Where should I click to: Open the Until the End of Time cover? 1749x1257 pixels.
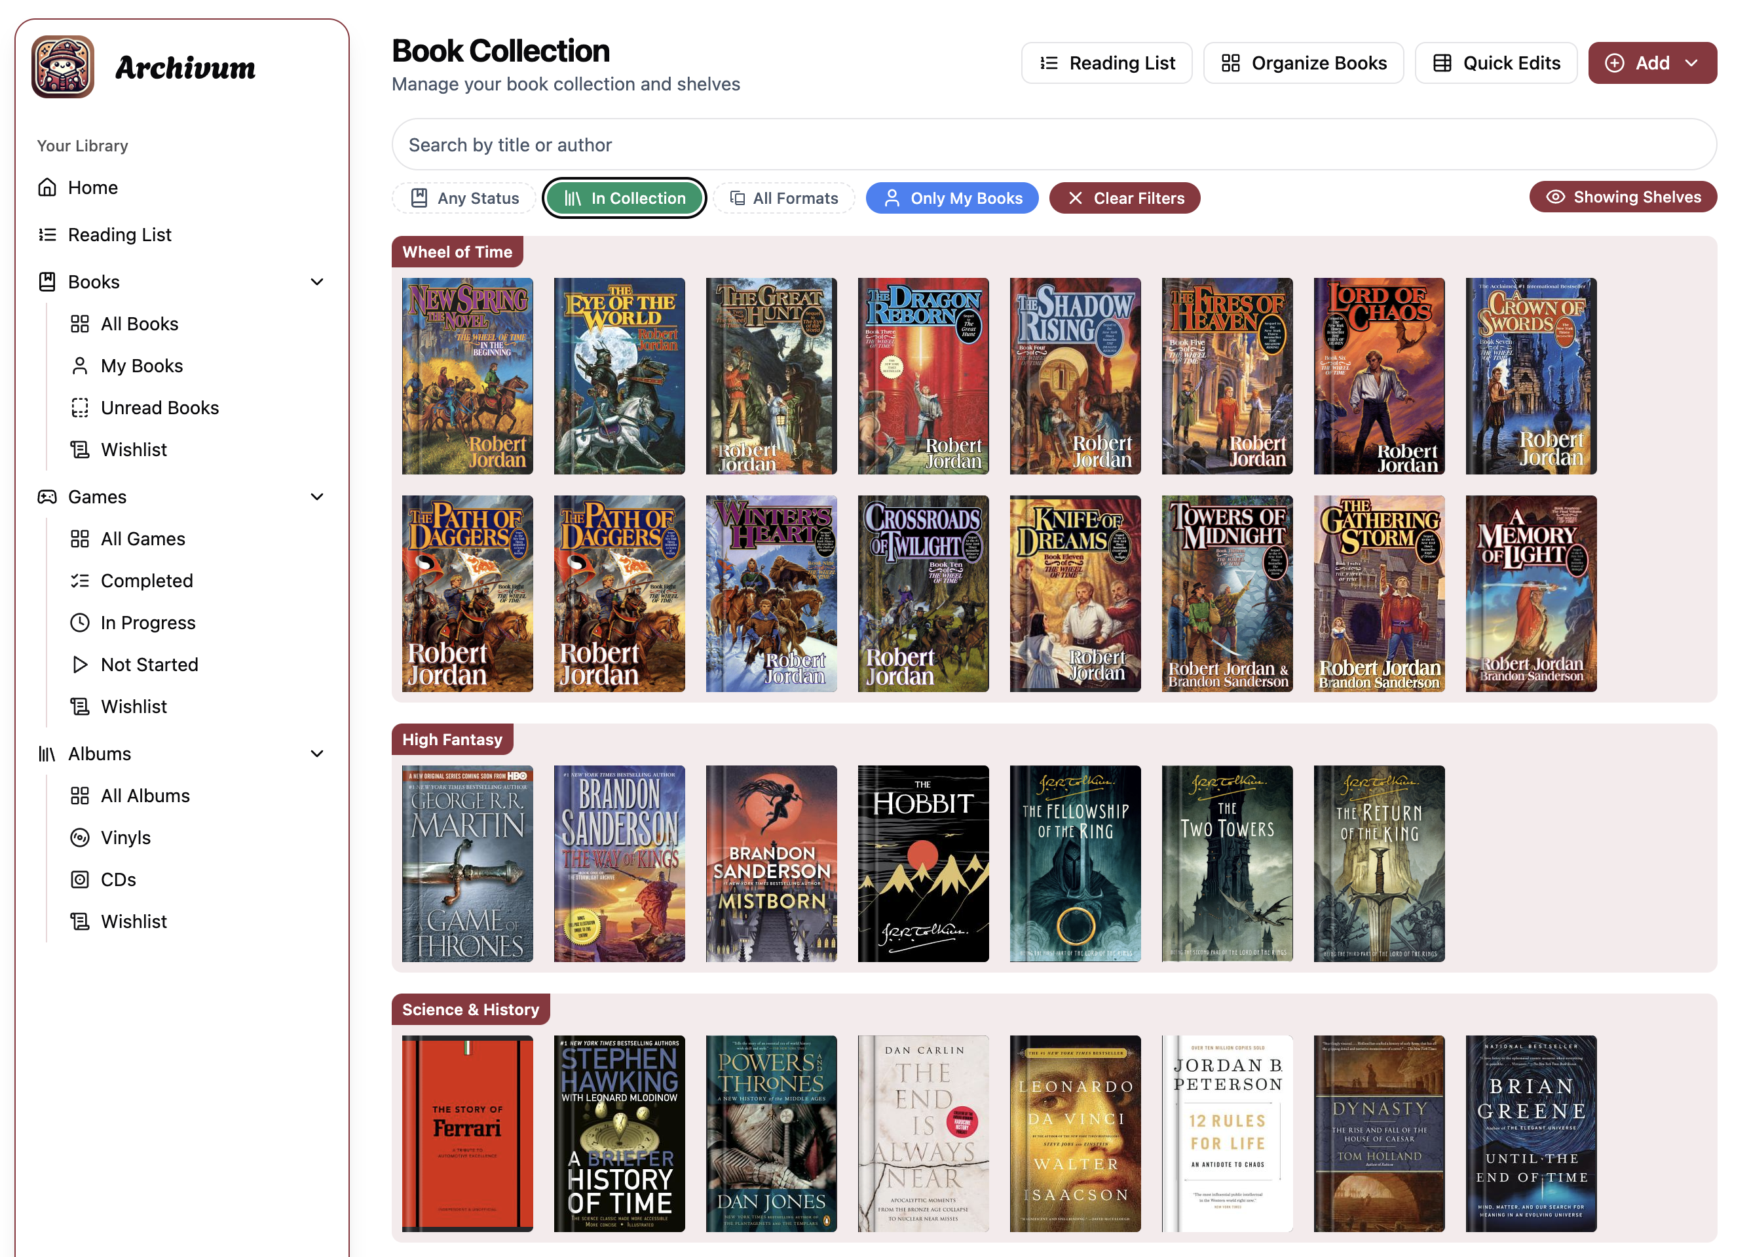[1531, 1134]
